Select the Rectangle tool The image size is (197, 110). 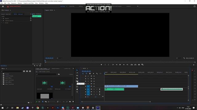(x=77, y=87)
